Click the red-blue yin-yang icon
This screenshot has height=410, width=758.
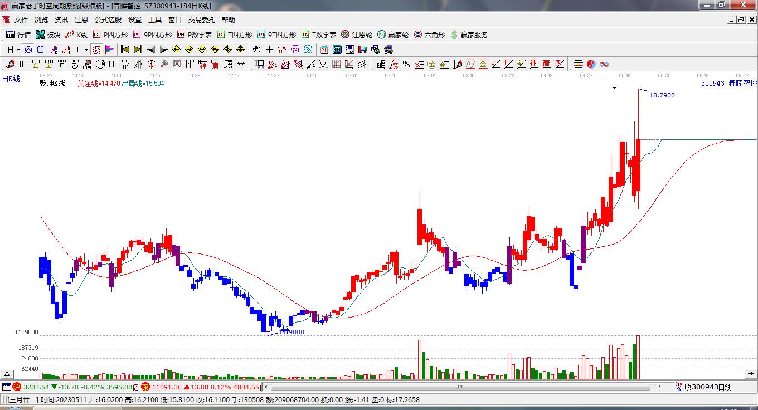click(x=591, y=64)
